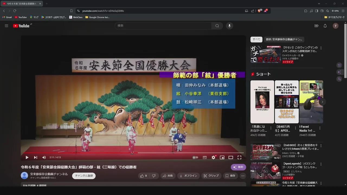Create a clip with クリップ

pos(211,176)
